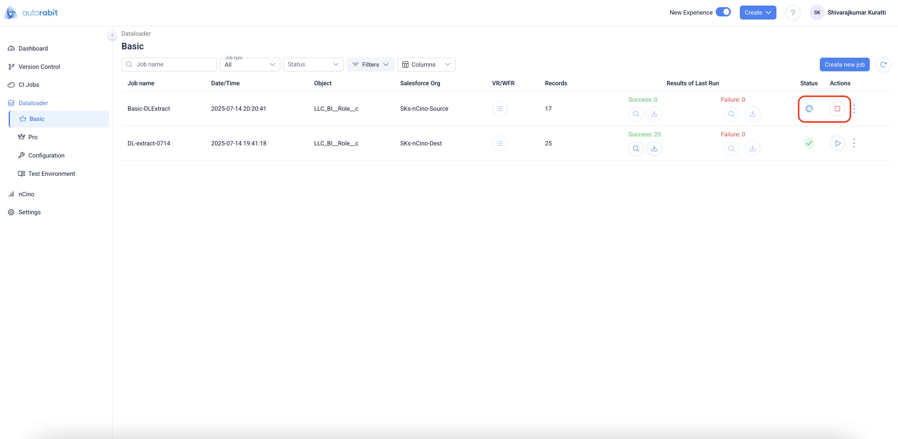The image size is (898, 439).
Task: Open more actions for Basic-DLExtract row
Action: pos(854,109)
